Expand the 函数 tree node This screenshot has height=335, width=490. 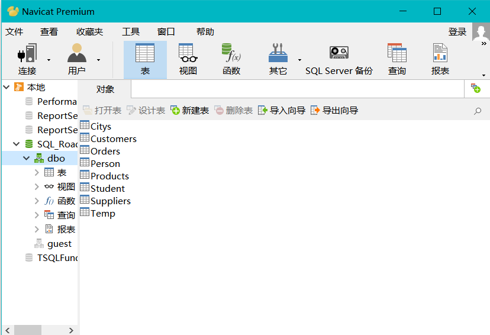(37, 201)
